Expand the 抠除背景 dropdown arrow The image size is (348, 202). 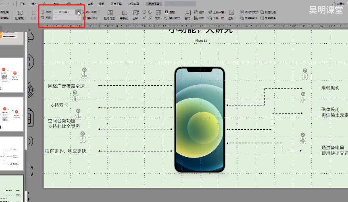pyautogui.click(x=116, y=19)
